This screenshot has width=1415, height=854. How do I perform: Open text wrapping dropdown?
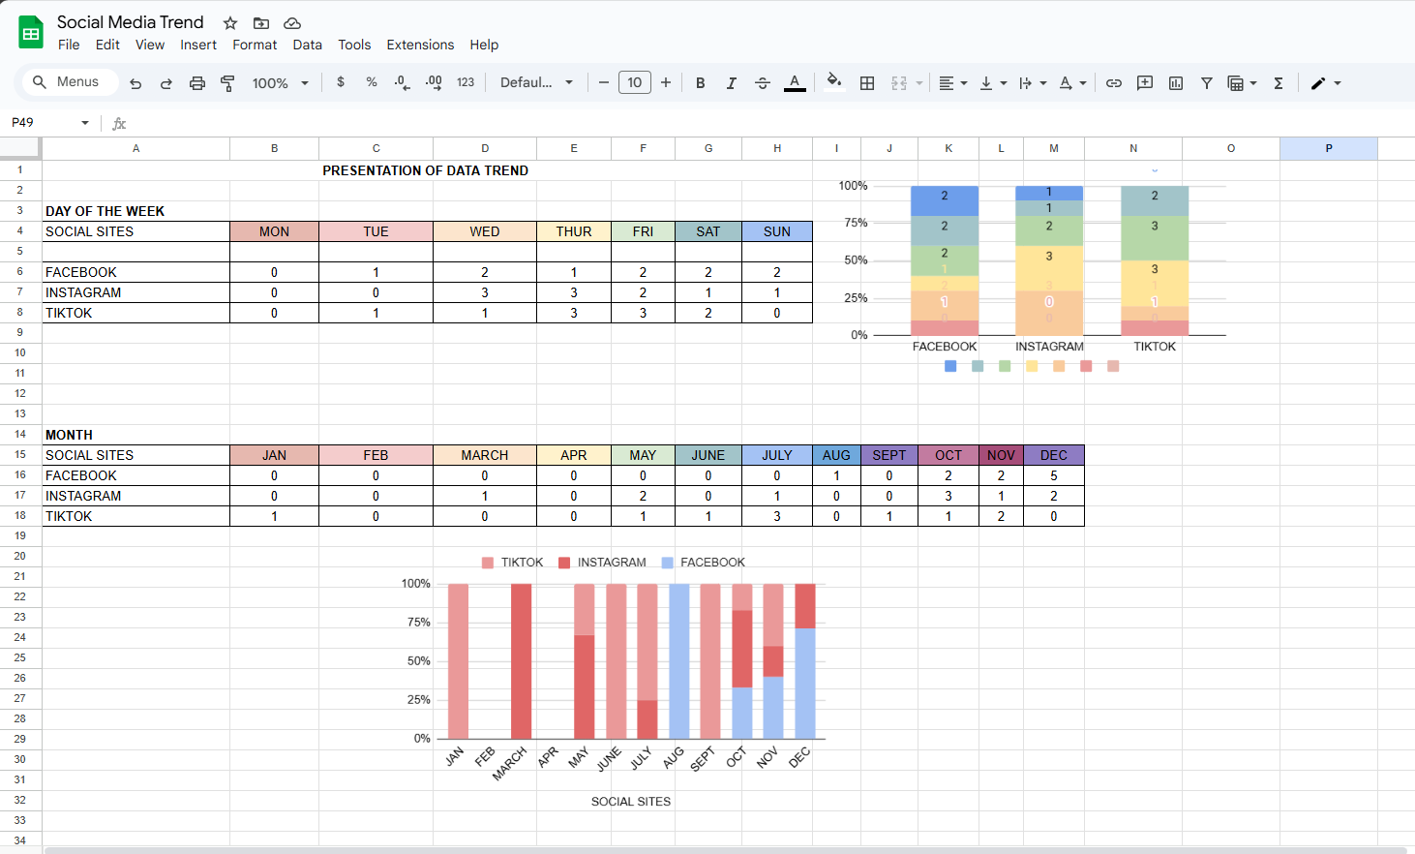point(1033,83)
